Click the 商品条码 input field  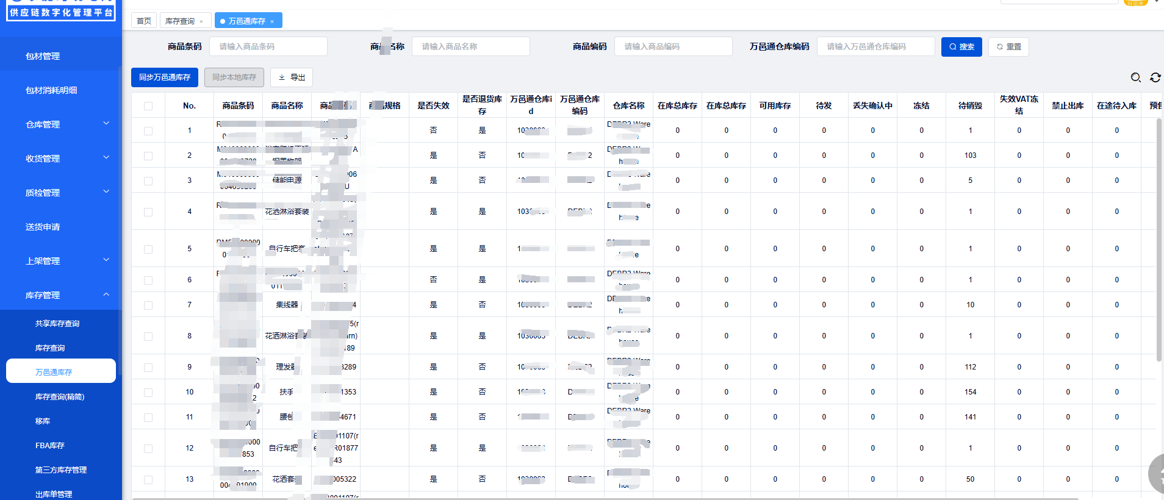(x=268, y=46)
